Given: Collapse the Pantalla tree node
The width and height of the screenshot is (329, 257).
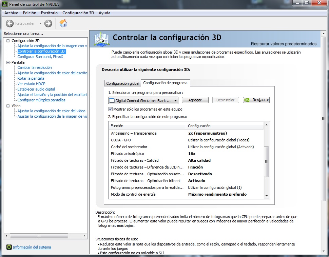Looking at the screenshot, I should click(8, 62).
